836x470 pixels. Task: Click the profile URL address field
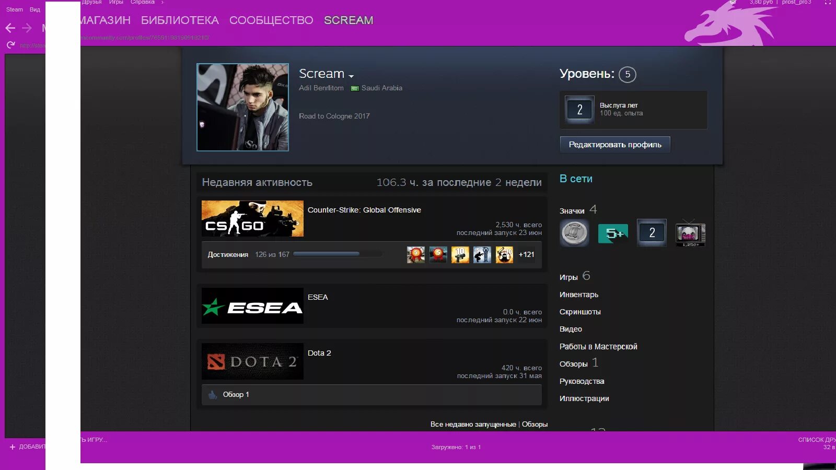coord(145,38)
